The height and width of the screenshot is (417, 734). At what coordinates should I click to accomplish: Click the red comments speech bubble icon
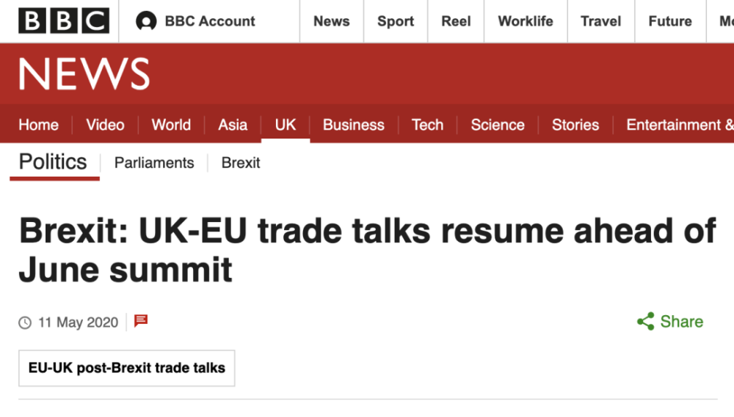[x=142, y=321]
